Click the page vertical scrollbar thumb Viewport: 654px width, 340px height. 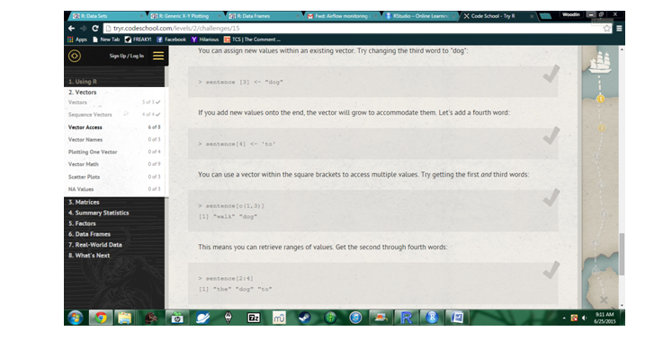[x=622, y=254]
